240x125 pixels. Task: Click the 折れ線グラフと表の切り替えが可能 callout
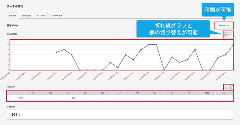173,28
